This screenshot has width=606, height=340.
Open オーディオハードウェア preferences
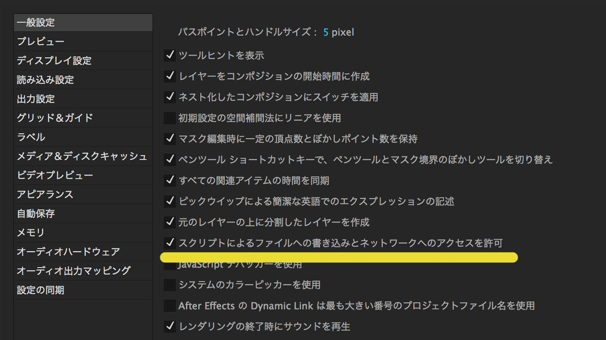click(x=68, y=252)
